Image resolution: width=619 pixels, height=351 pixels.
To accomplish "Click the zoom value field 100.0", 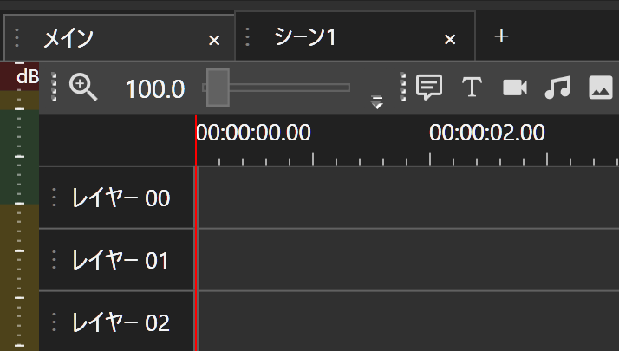I will pyautogui.click(x=154, y=88).
